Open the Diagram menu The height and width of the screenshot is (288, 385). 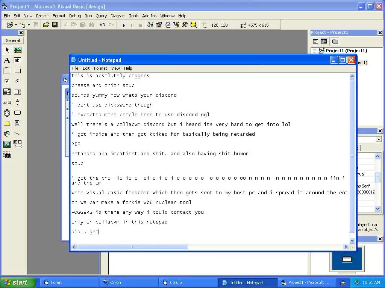coord(118,16)
